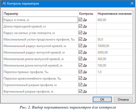Toggle Перелом прямых профиля checkbox
Image resolution: width=136 pixels, height=112 pixels.
tap(80, 72)
